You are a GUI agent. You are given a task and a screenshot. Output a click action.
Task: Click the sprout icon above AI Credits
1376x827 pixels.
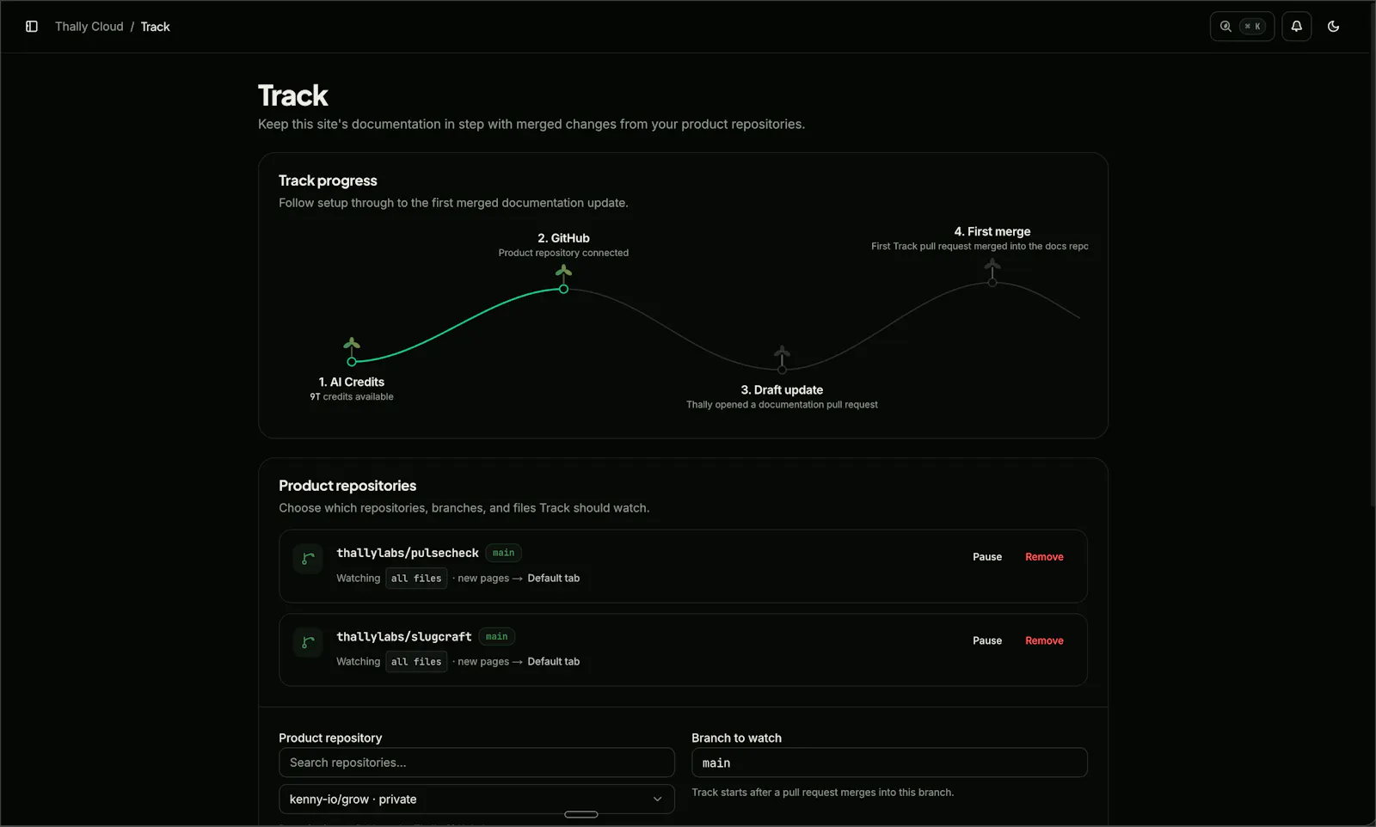pos(352,346)
